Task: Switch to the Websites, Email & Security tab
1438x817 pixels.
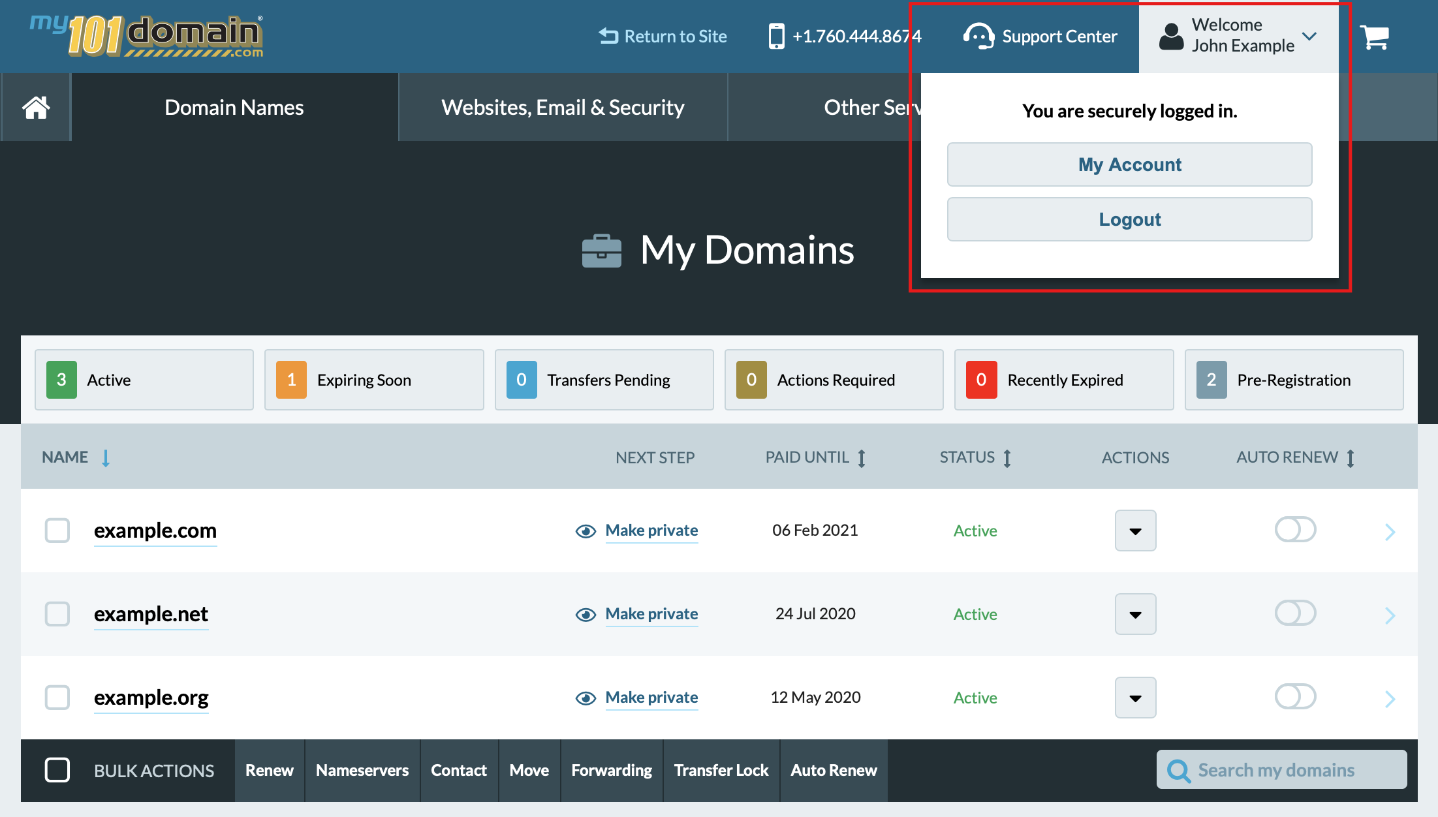Action: click(563, 106)
